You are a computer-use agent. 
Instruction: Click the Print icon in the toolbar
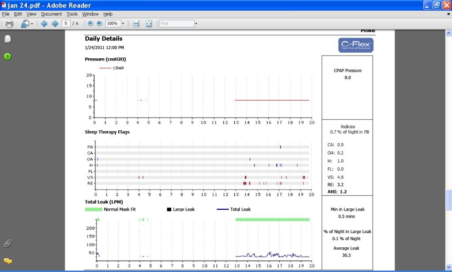pos(9,23)
